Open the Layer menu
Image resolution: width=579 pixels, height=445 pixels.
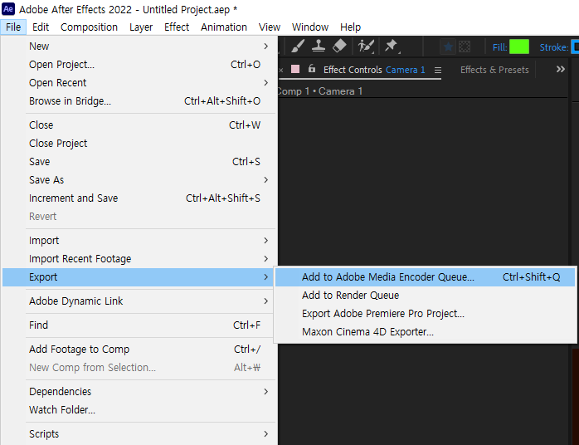pos(141,27)
